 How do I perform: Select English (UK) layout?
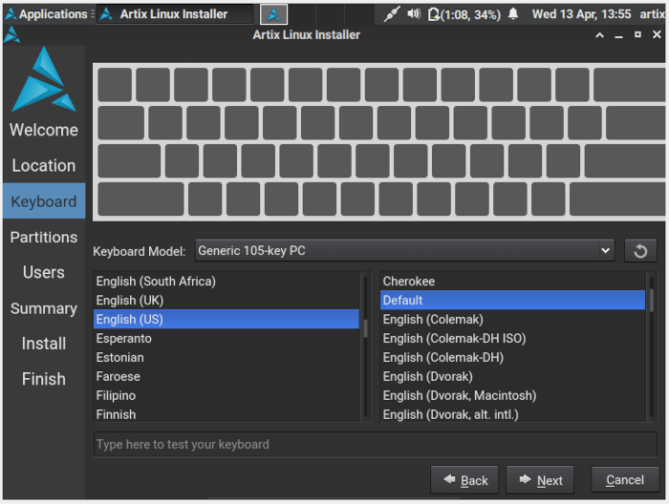227,301
